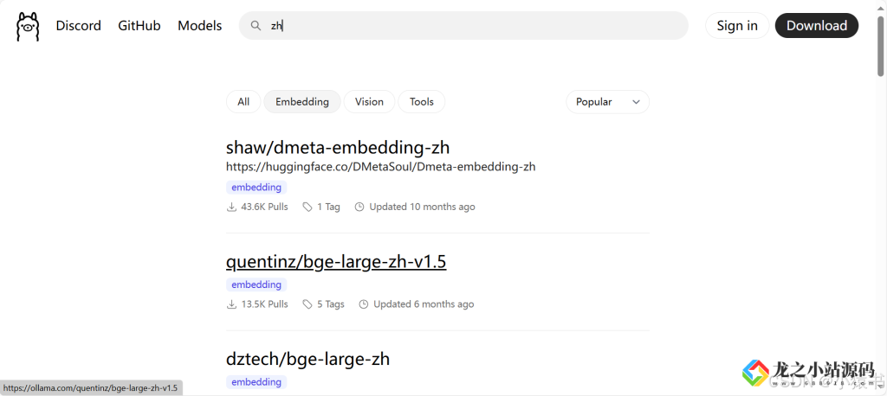Click embedding tag under dztech/bge-large-zh
The width and height of the screenshot is (887, 396).
256,382
